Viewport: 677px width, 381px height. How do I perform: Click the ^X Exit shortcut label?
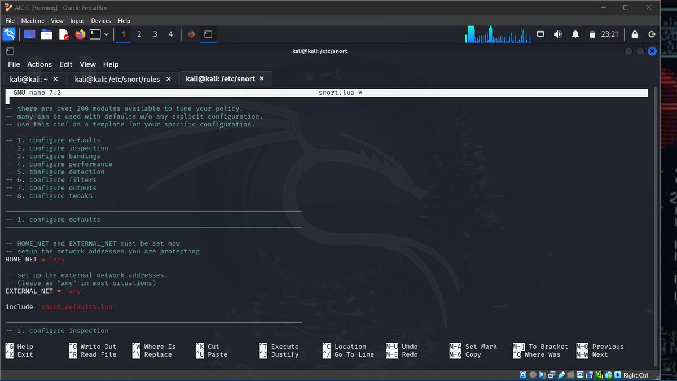pyautogui.click(x=19, y=354)
